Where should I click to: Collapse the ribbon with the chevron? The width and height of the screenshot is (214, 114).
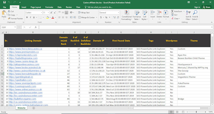click(212, 22)
